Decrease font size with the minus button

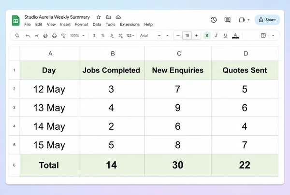coord(178,35)
